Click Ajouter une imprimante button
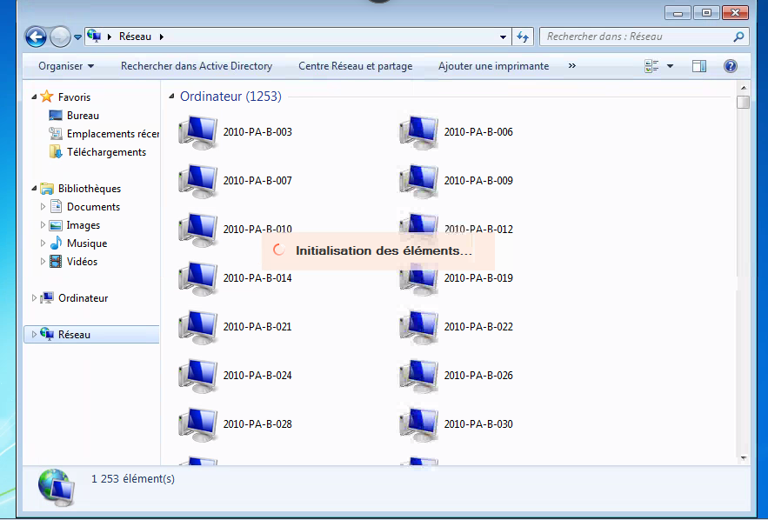Screen dimensions: 768x520 pos(493,66)
